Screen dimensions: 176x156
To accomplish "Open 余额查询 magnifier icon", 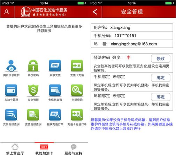I will click(x=77, y=90).
